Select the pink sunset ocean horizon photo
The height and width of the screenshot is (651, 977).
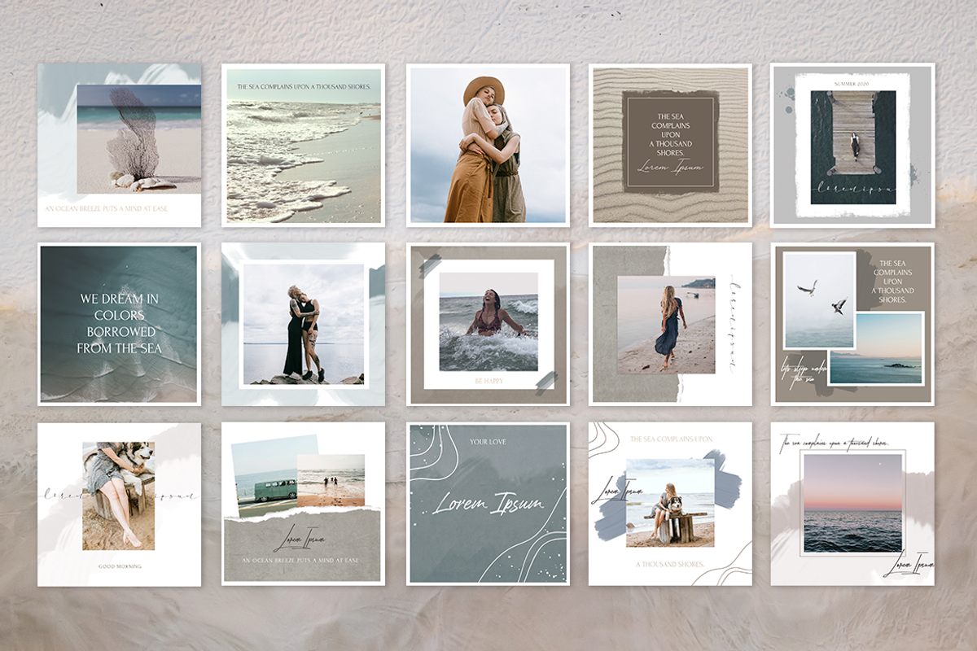click(852, 503)
